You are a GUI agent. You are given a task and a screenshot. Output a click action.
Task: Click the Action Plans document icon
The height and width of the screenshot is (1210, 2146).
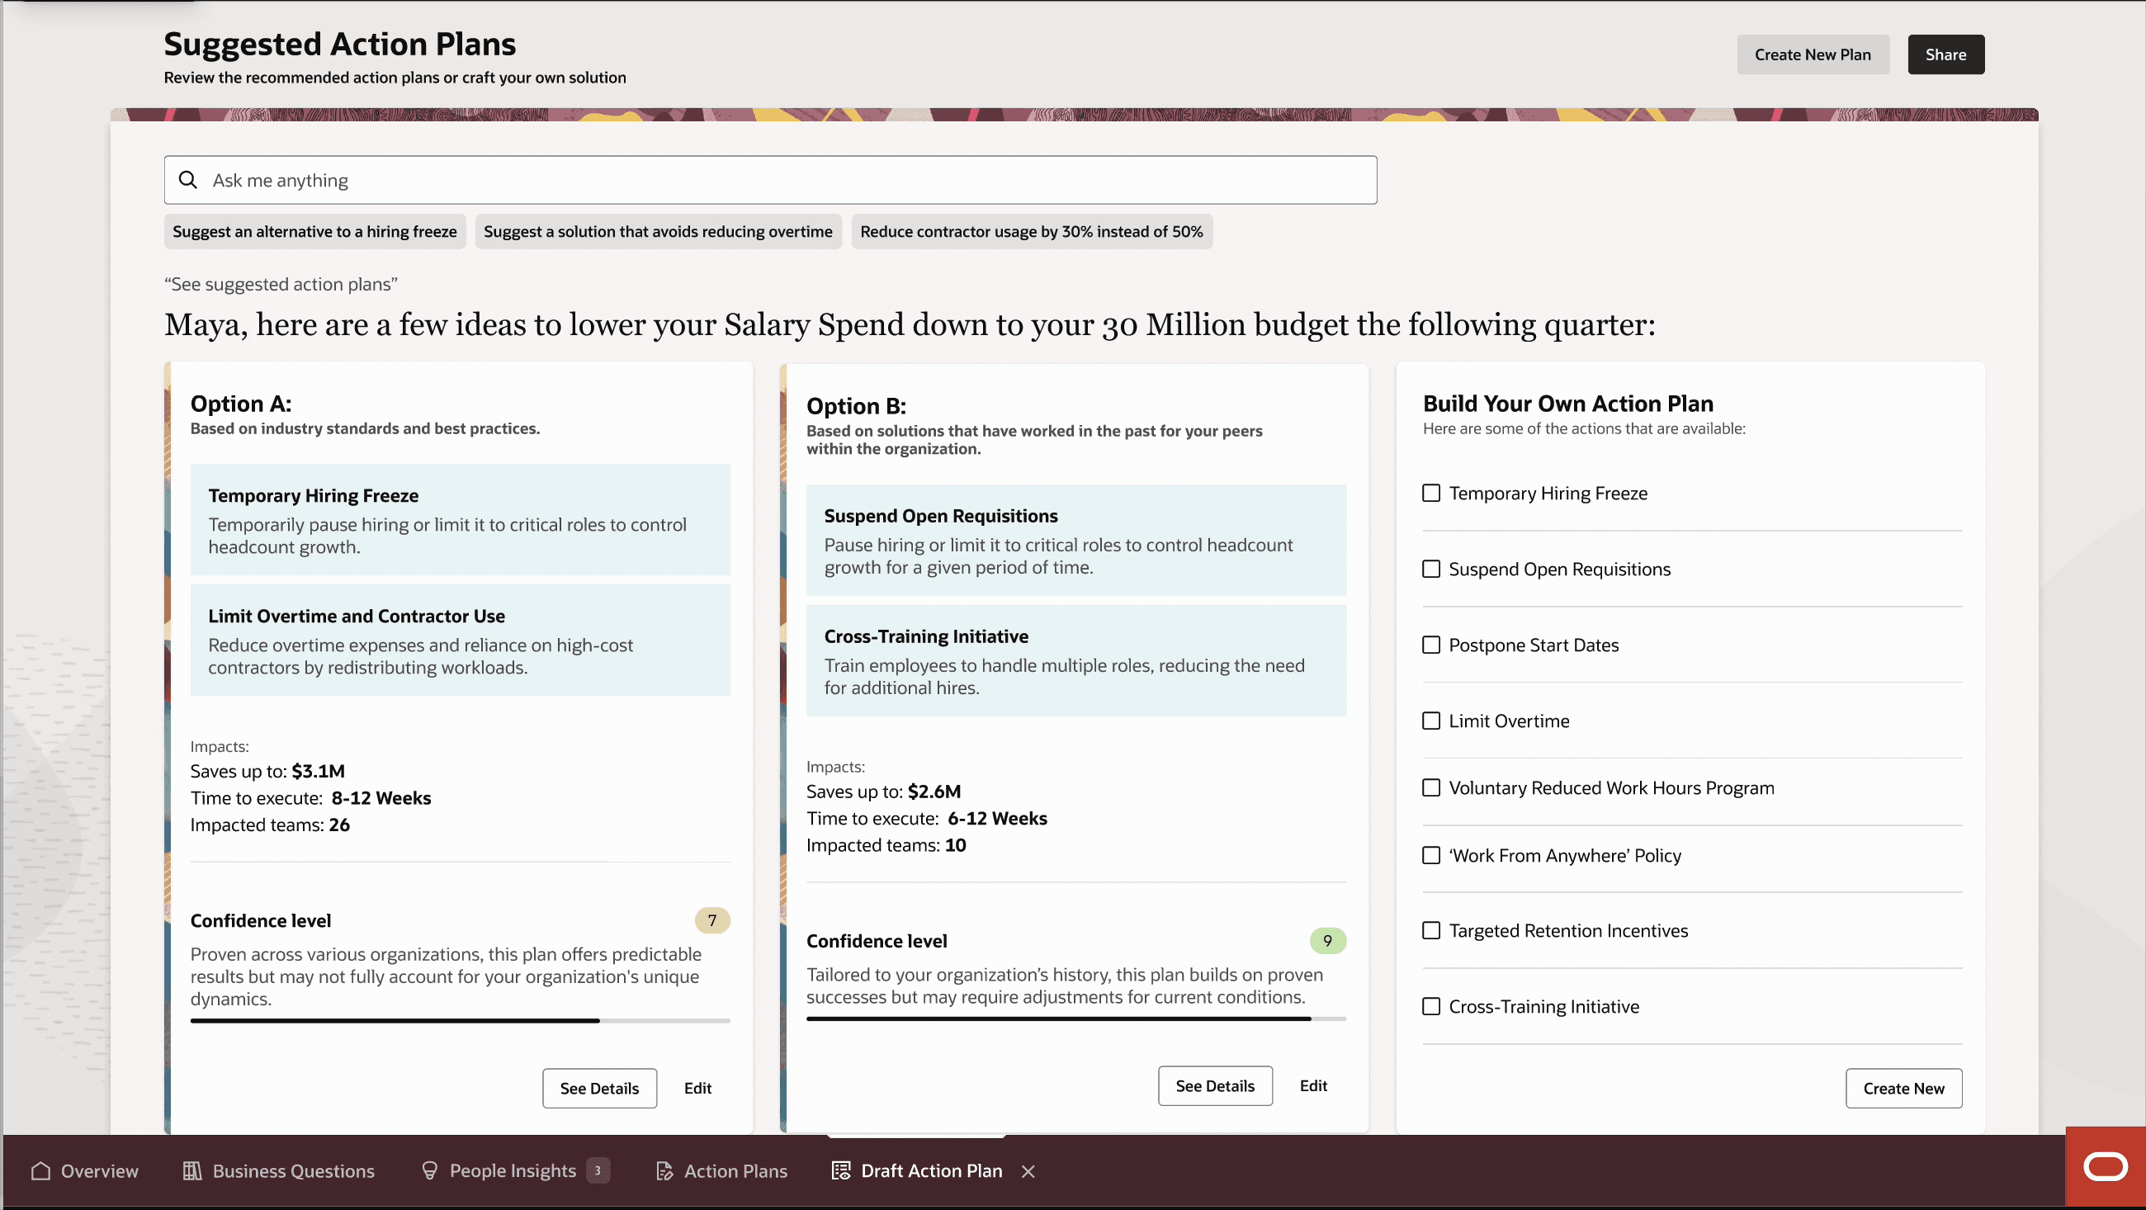[x=664, y=1171]
